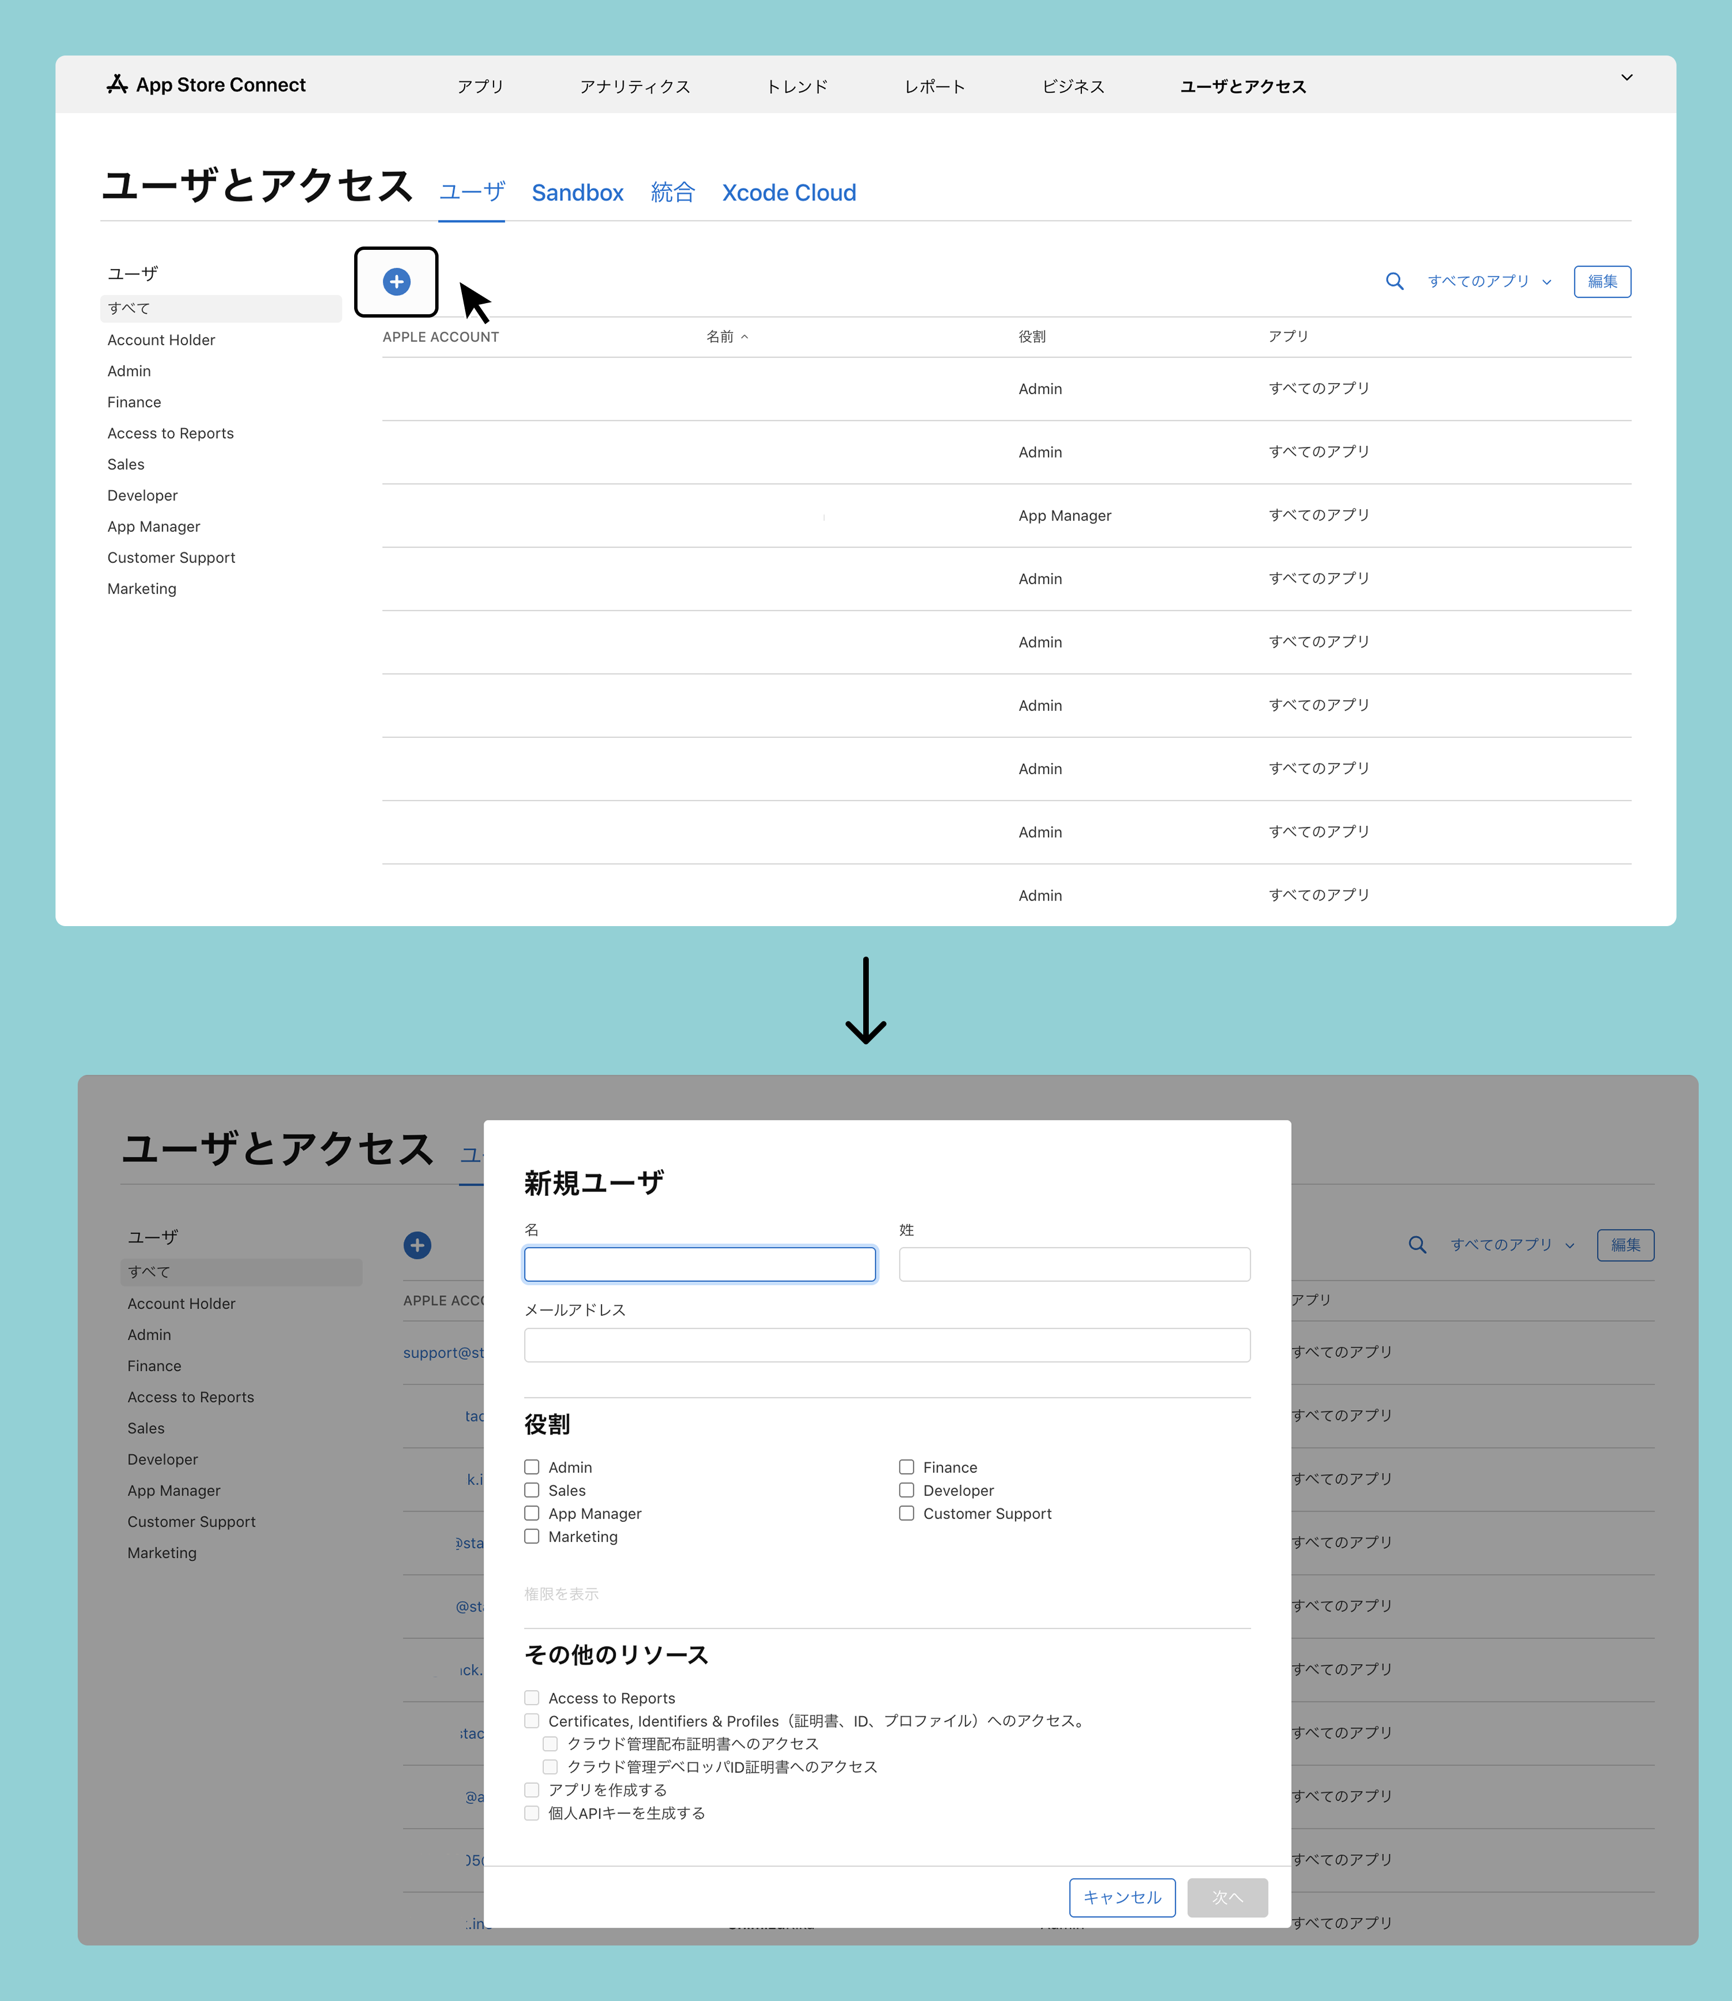Expand すべてのアプリ filter dropdown in top panel

(x=1489, y=281)
